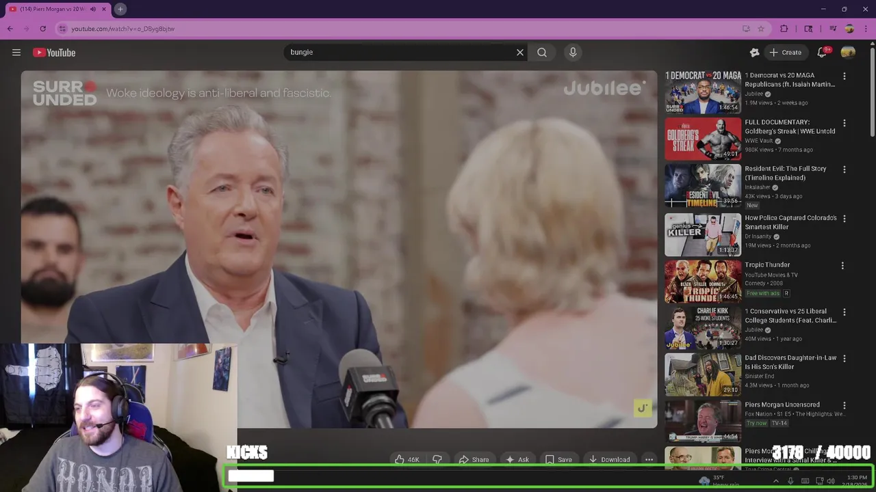Show hidden system tray icons chevron

[x=775, y=481]
